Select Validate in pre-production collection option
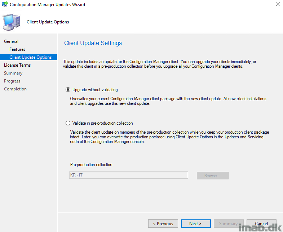283x232 pixels. [x=68, y=123]
